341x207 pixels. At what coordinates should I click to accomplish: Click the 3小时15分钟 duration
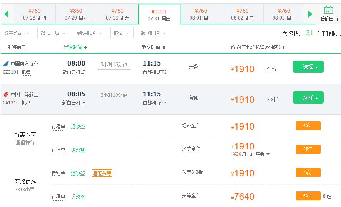point(114,64)
